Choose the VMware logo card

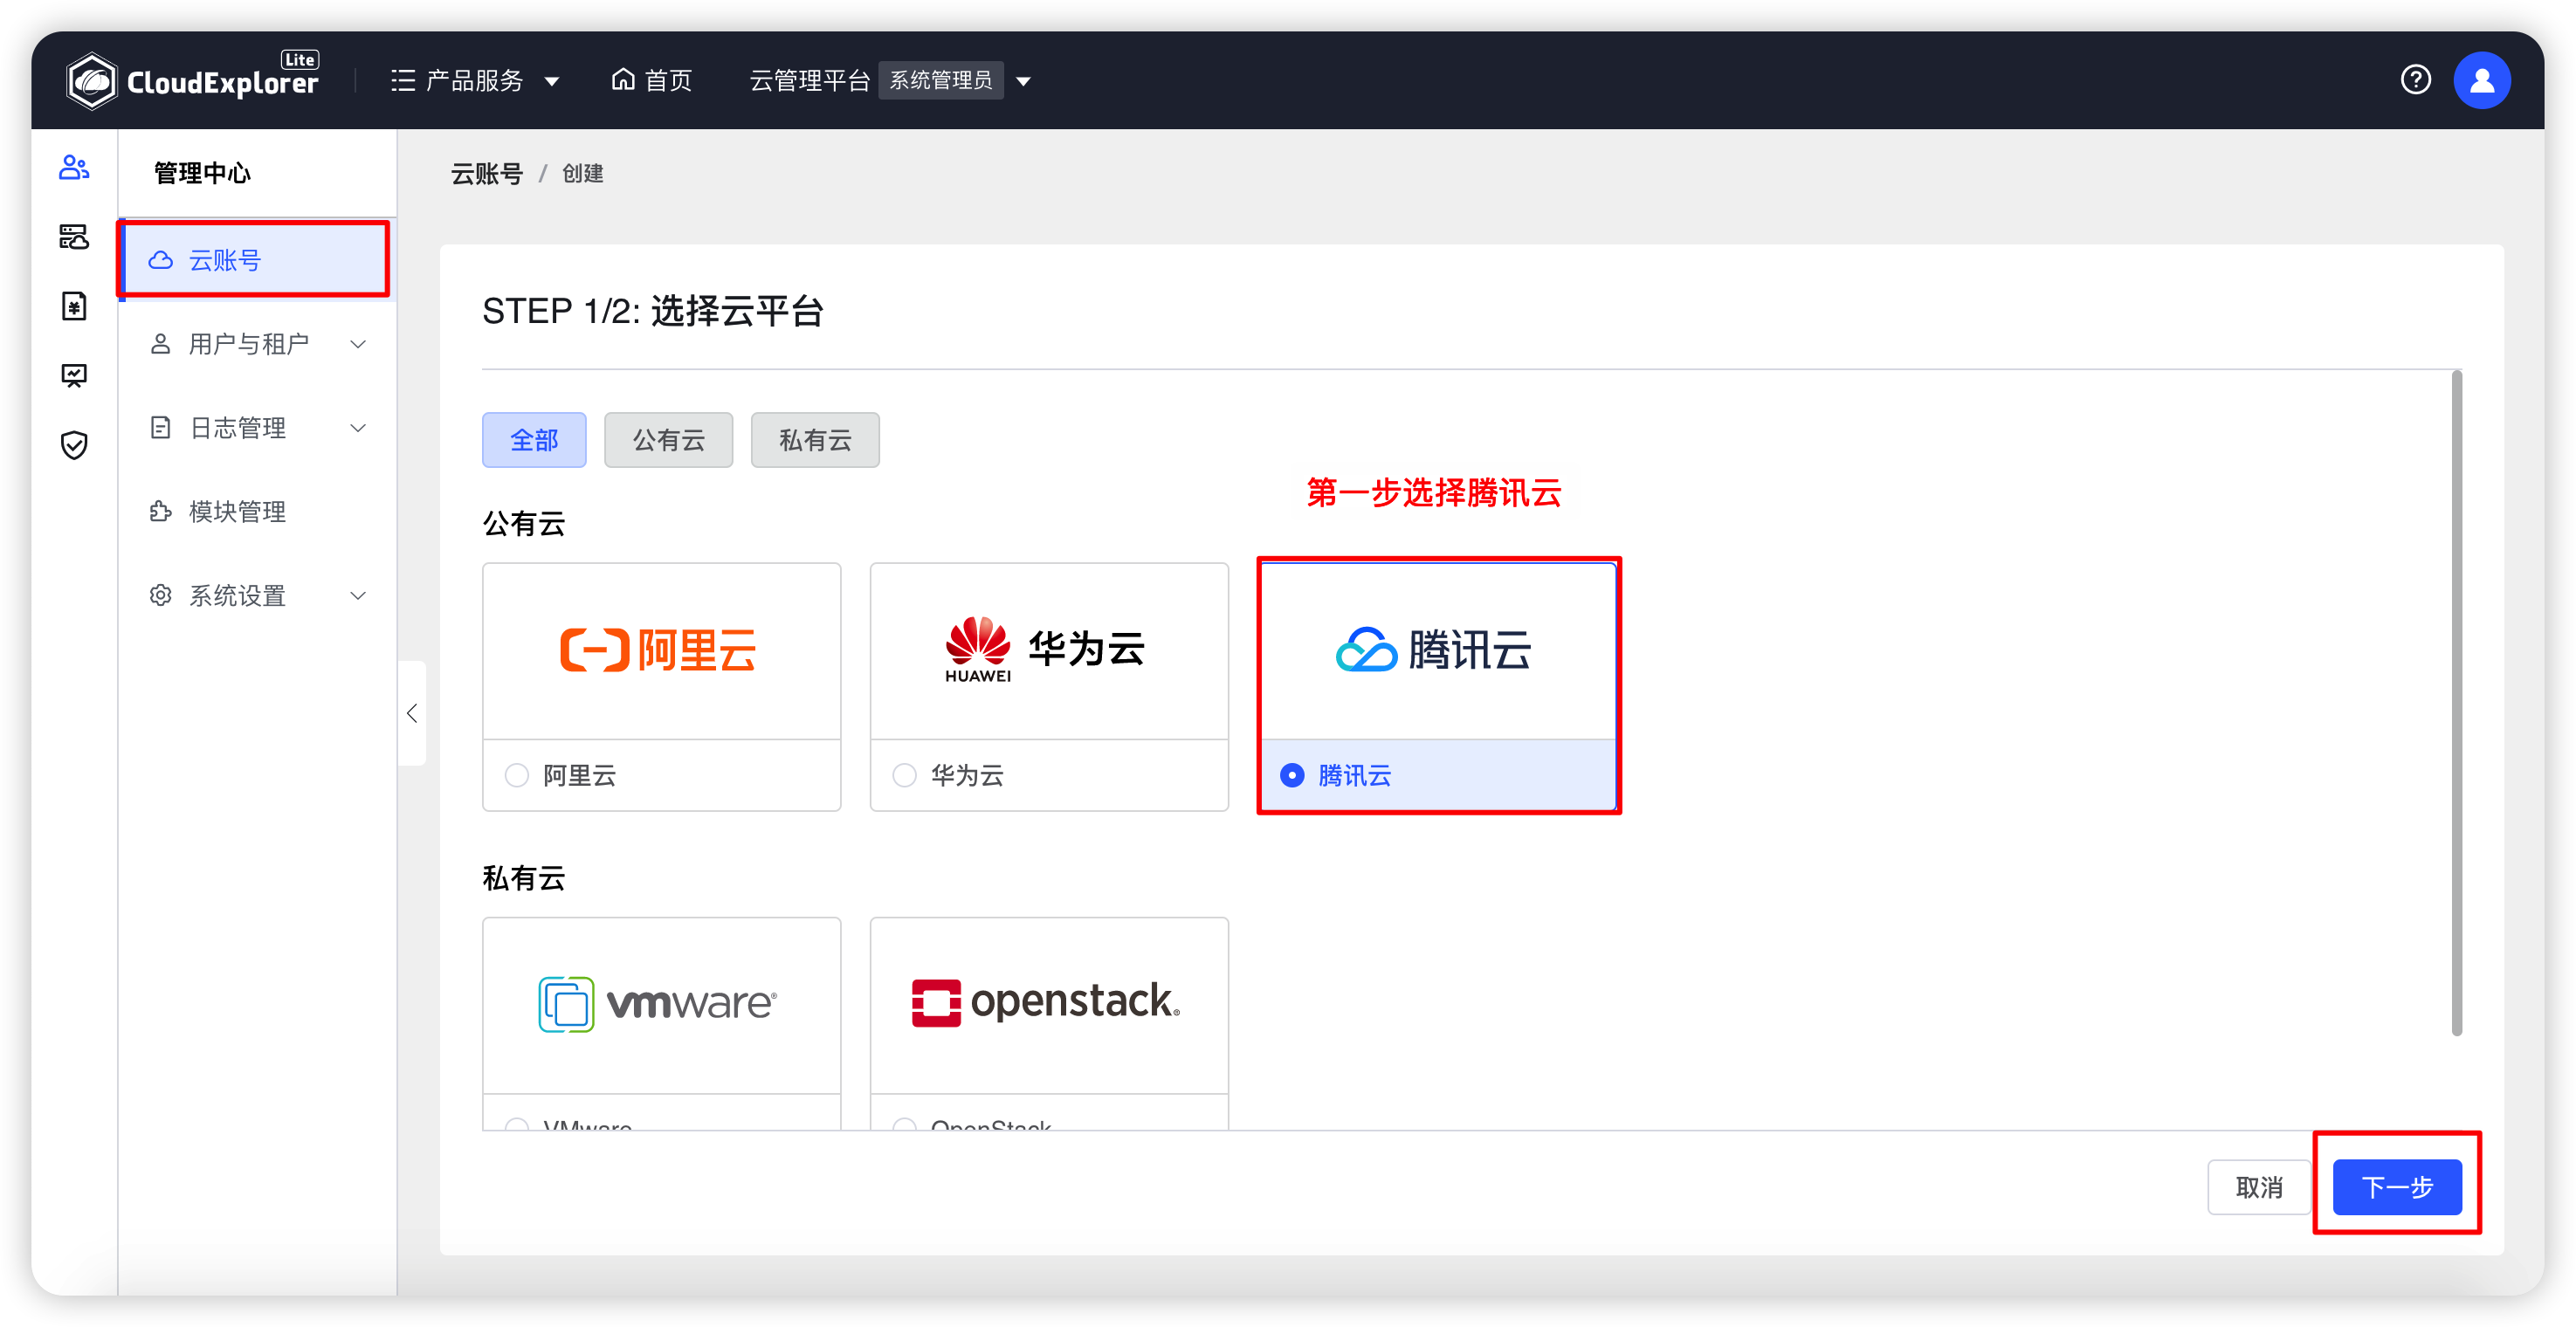[x=661, y=1005]
